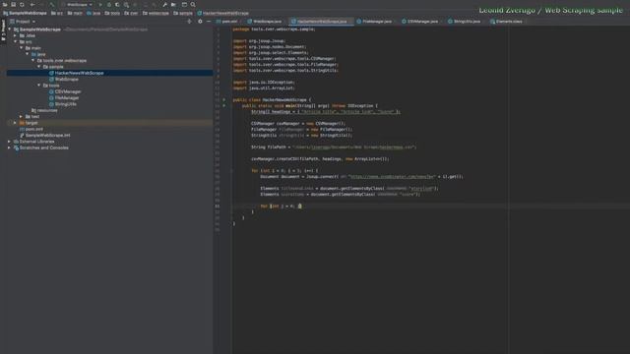Screen dimensions: 630x354
Task: Open the Project panel gear options
Action: pos(200,22)
